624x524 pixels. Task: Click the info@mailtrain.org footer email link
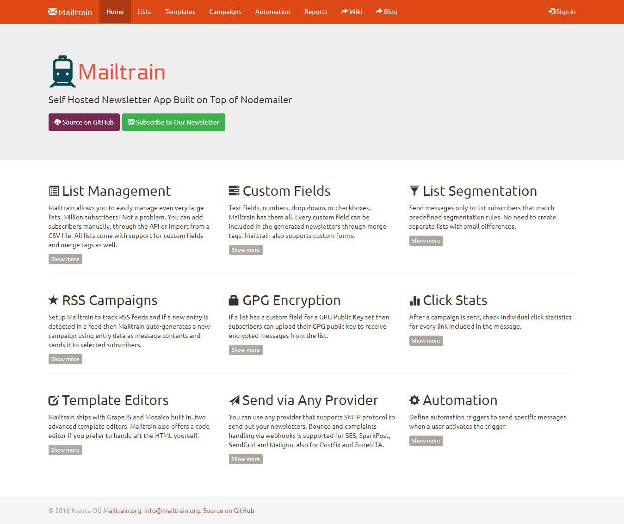[172, 511]
